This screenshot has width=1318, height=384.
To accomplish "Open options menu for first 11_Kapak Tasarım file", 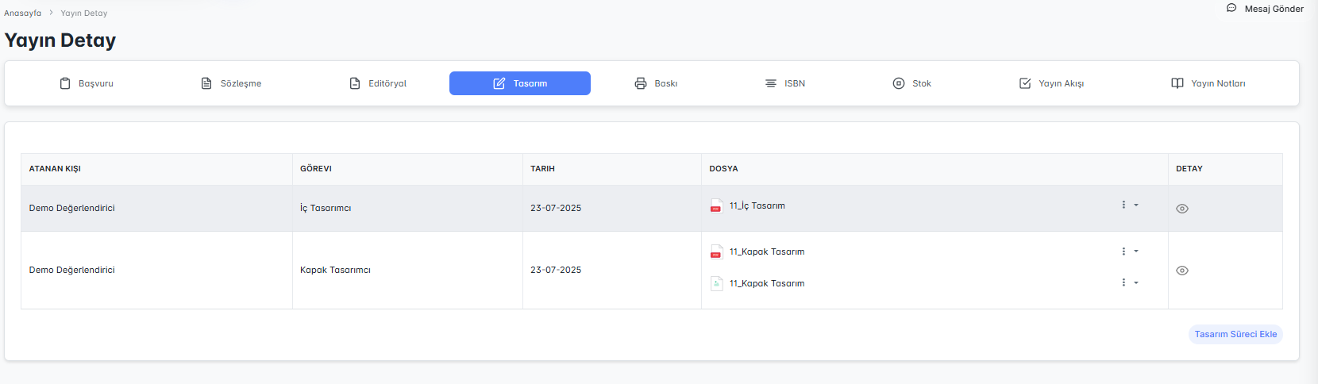I will coord(1128,252).
